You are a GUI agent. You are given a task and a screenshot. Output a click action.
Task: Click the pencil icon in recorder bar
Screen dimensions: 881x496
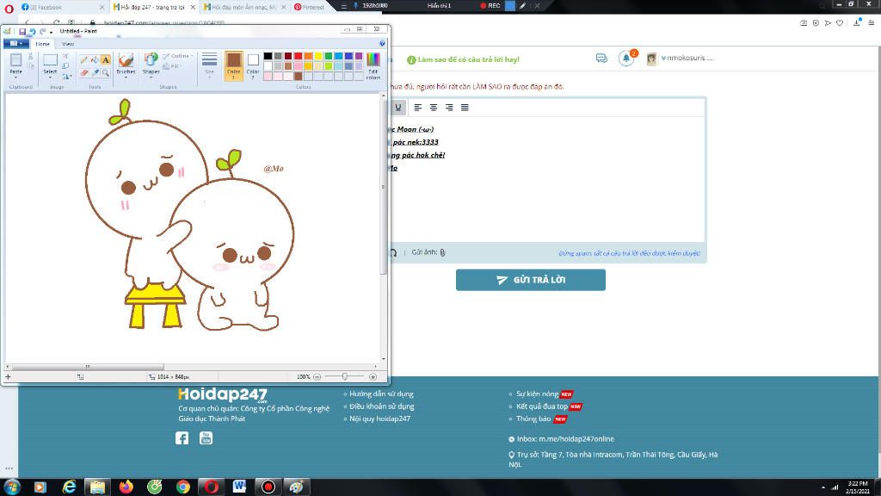coord(522,6)
